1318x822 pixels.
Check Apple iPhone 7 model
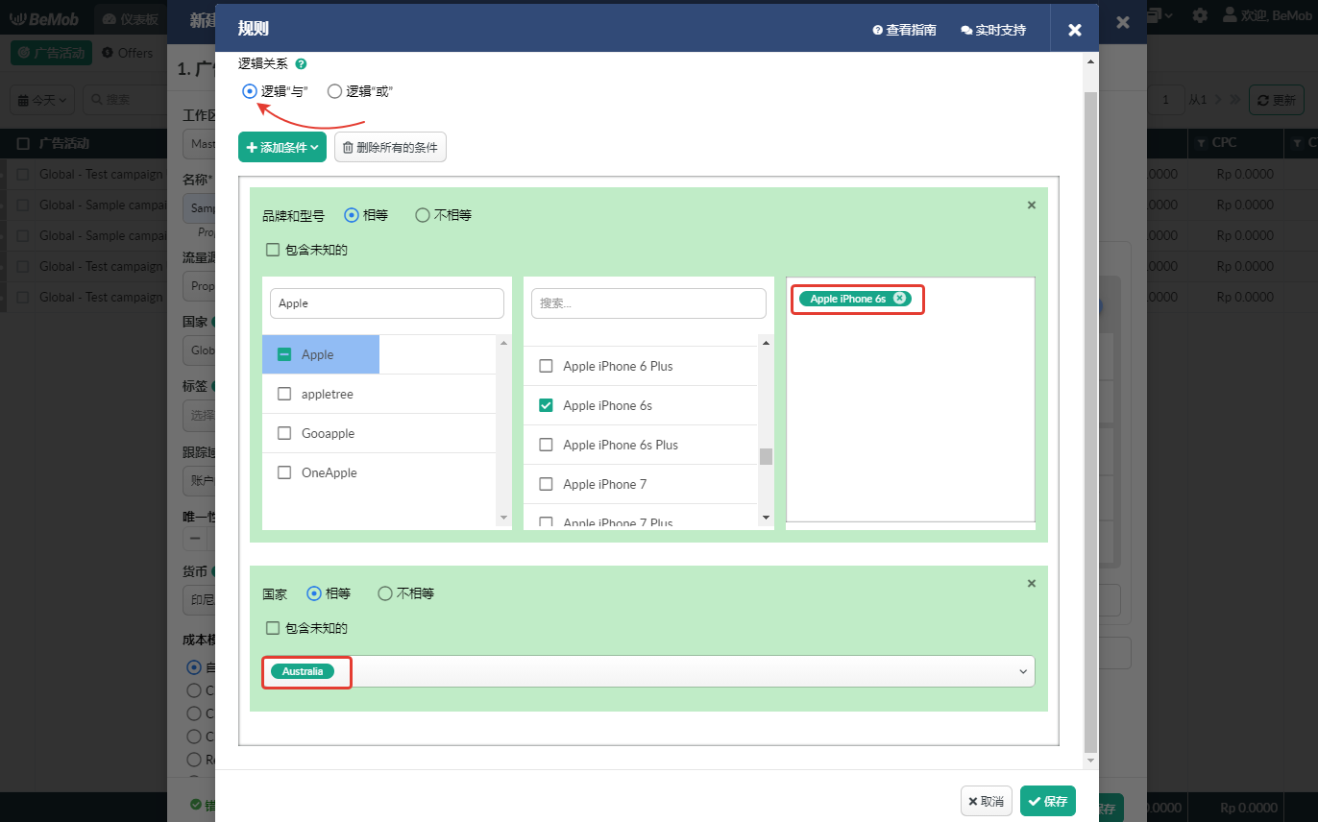click(x=546, y=484)
